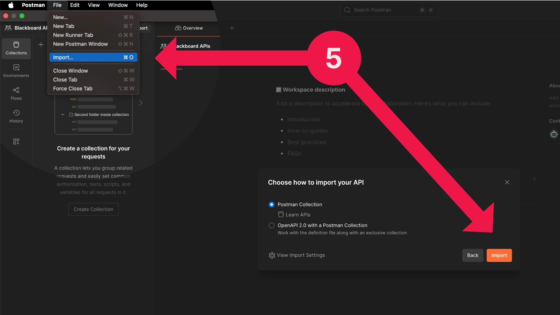
Task: Switch to the Overview tab
Action: pos(189,28)
